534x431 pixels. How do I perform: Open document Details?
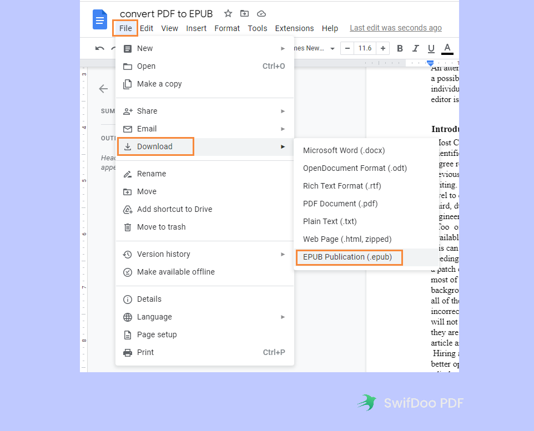point(205,299)
